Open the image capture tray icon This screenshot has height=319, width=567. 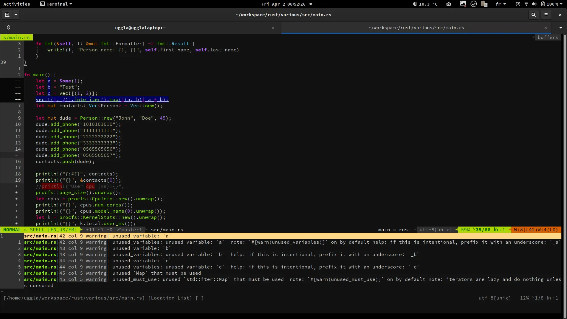click(463, 4)
